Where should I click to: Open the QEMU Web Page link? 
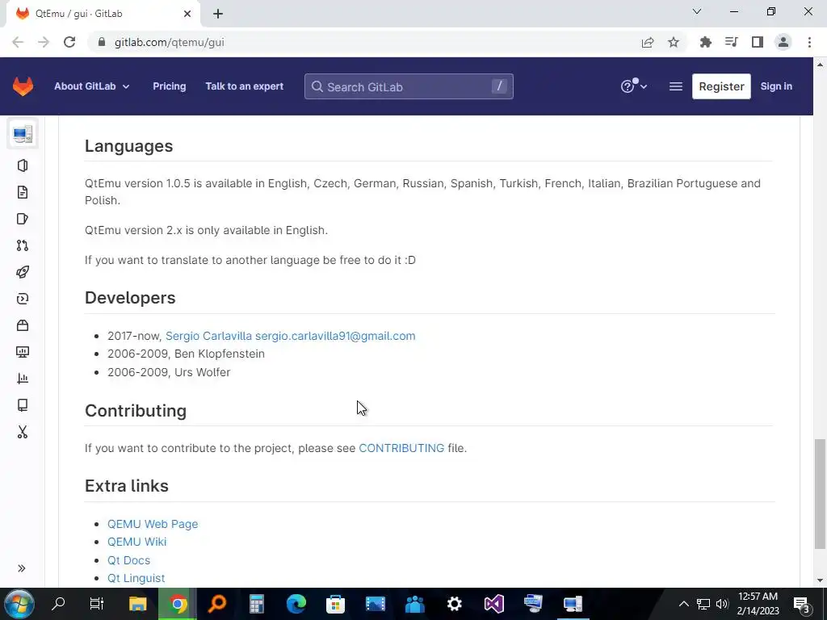[153, 524]
